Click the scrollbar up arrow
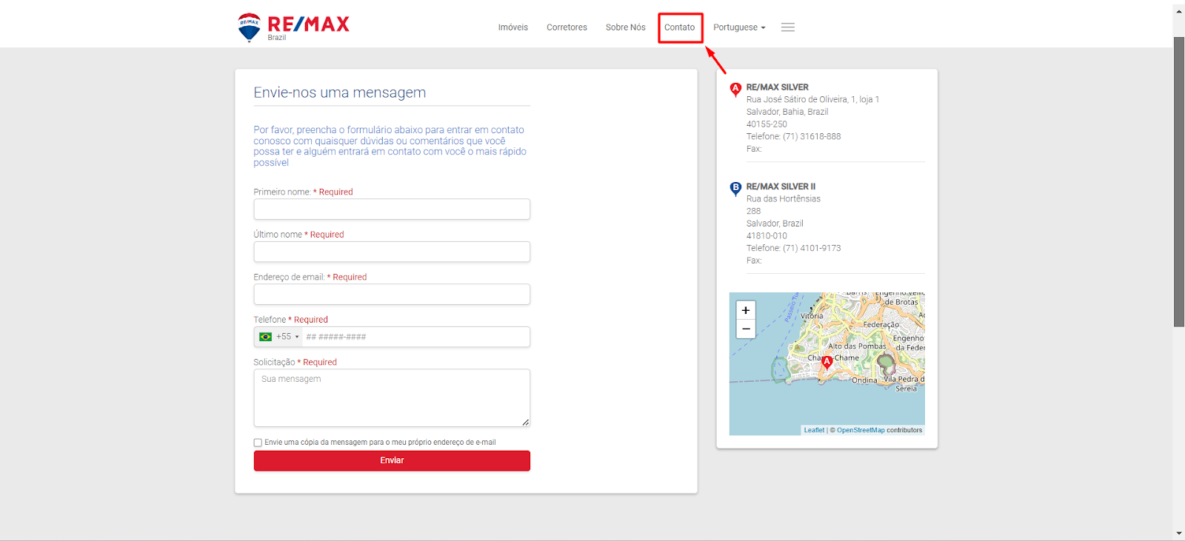This screenshot has width=1185, height=541. pos(1179,11)
